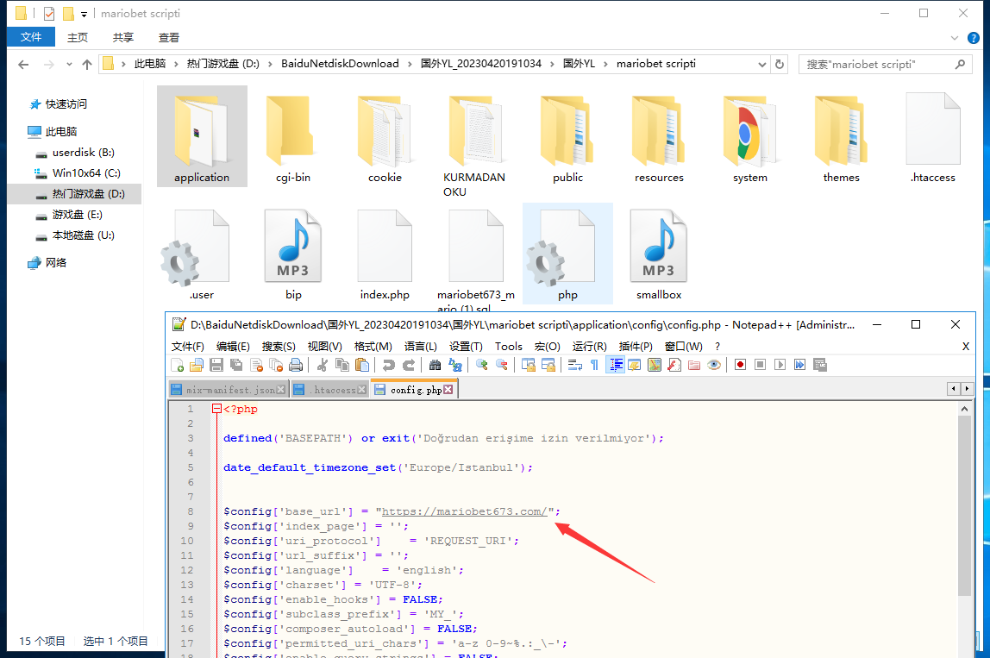The width and height of the screenshot is (990, 658).
Task: Start macro recording with red dot icon
Action: (x=740, y=365)
